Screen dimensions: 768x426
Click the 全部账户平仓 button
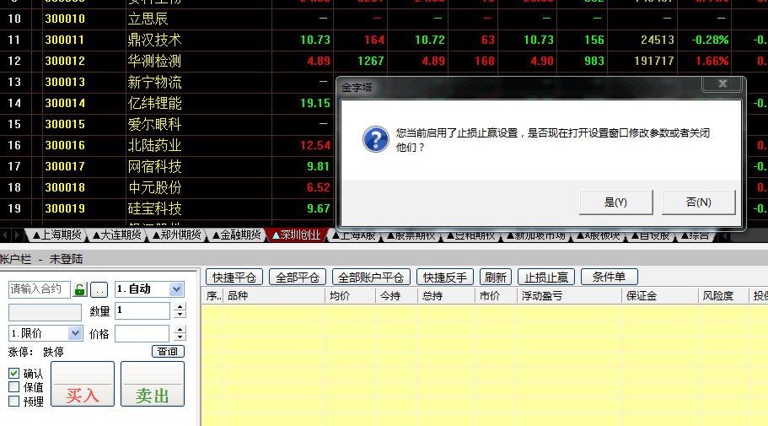click(x=371, y=277)
